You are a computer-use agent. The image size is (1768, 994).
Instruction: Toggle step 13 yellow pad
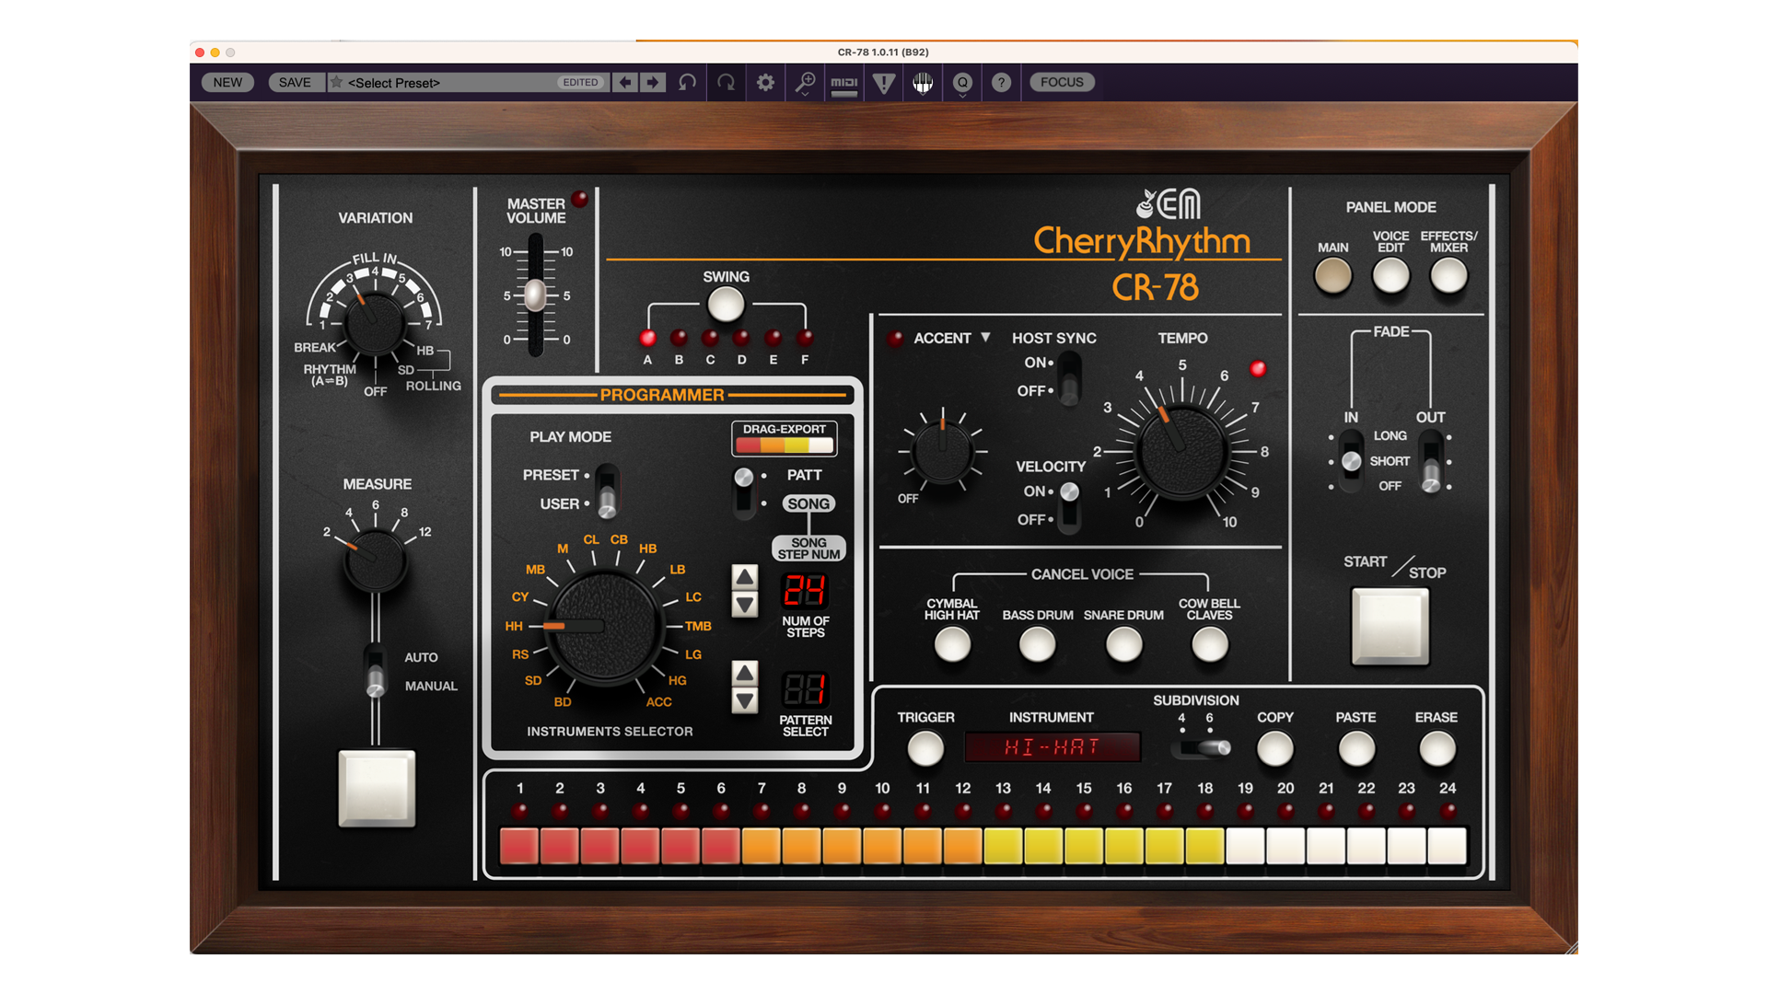click(1003, 846)
